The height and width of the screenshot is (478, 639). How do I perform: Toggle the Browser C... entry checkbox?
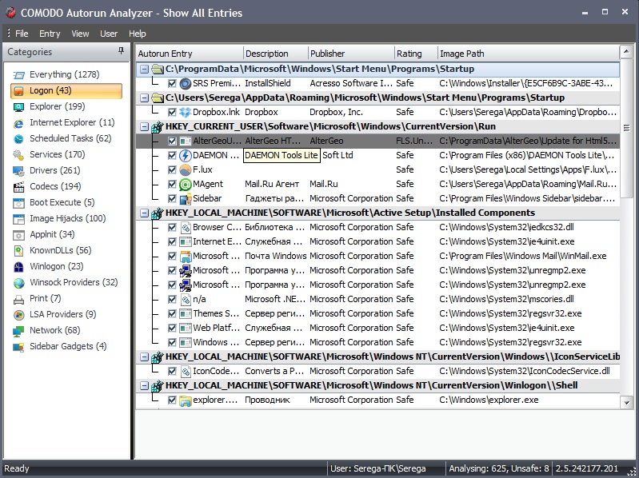point(172,227)
